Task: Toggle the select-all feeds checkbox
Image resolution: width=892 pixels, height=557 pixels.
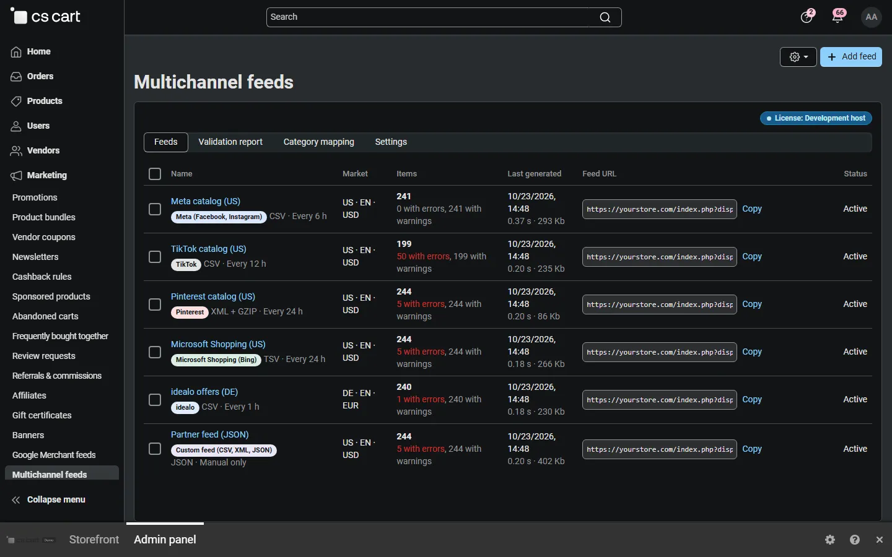Action: pyautogui.click(x=155, y=174)
